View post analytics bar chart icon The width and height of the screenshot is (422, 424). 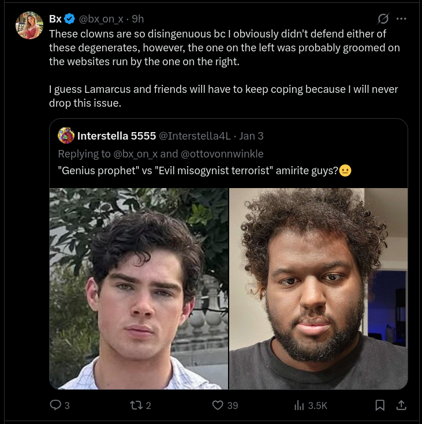point(299,405)
